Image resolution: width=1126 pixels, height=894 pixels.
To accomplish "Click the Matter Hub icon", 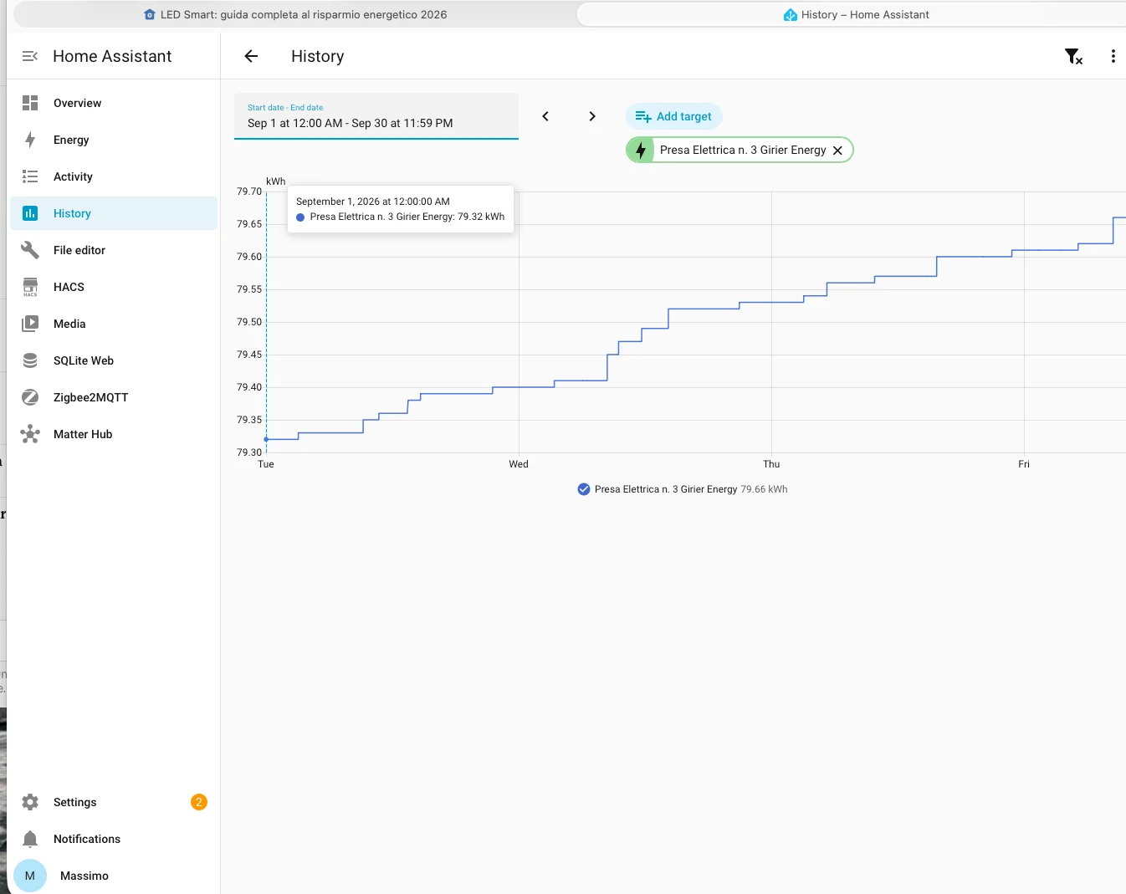I will click(x=30, y=434).
